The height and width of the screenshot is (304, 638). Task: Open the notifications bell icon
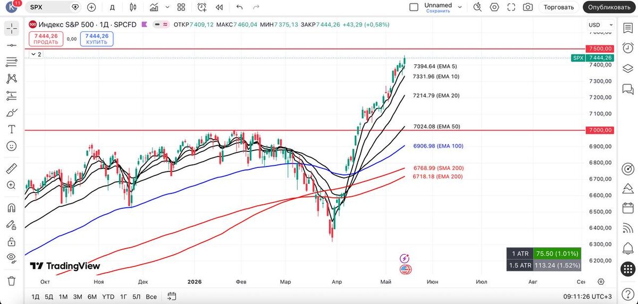[628, 249]
